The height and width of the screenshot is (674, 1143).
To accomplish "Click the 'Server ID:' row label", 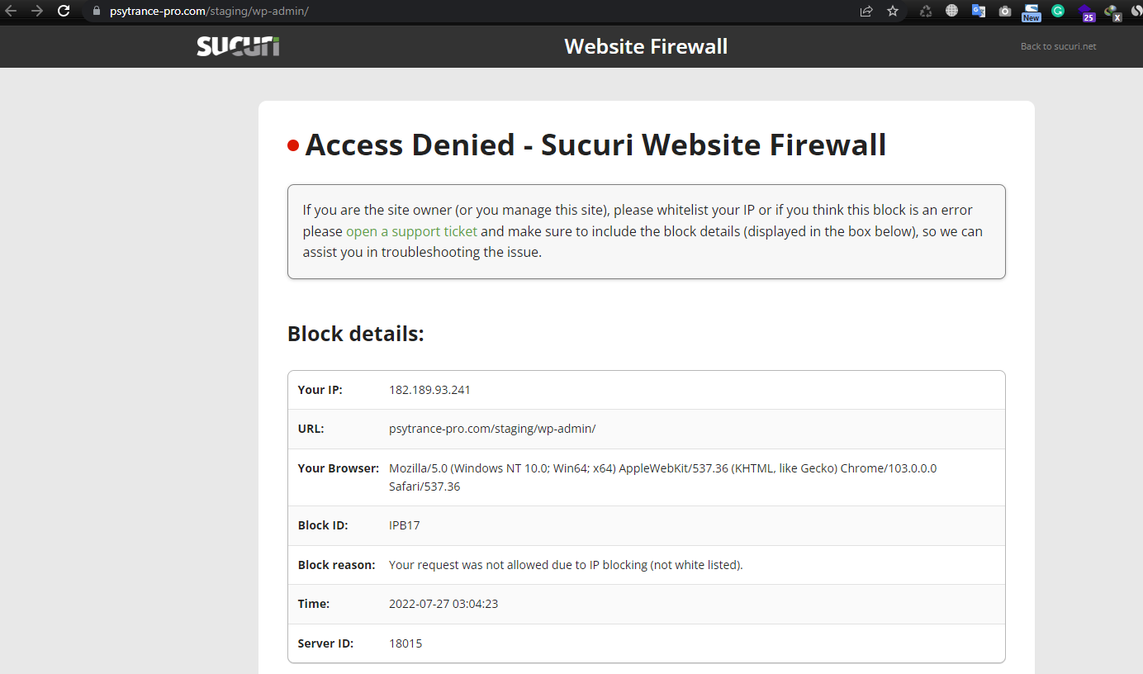I will coord(325,643).
